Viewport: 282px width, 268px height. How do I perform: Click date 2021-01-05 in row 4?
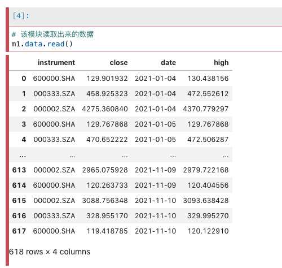(x=156, y=140)
